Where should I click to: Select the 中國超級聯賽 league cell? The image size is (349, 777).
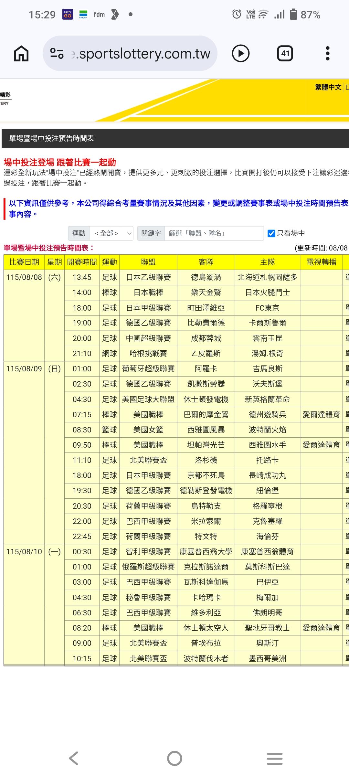point(148,338)
